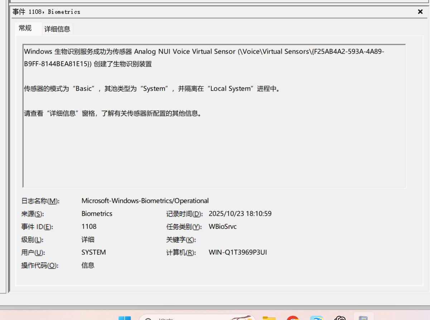Click the line about sensor mode "Basic"
Screen dimensions: 430x320
click(x=152, y=88)
